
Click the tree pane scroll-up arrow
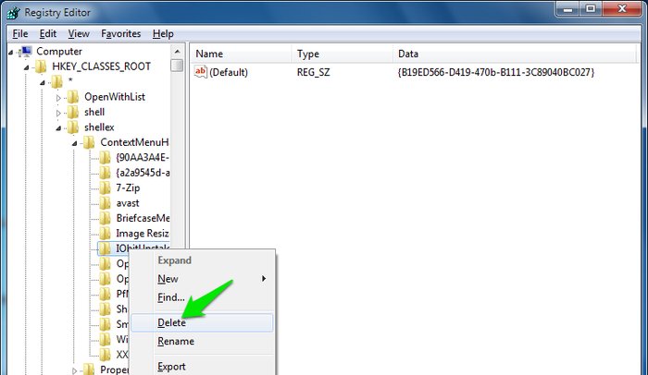[177, 52]
